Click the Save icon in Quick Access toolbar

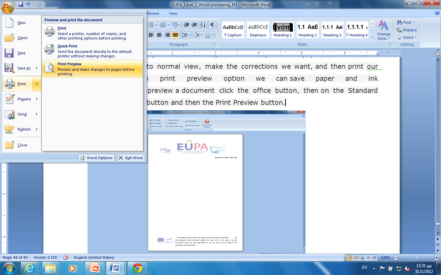[x=21, y=4]
